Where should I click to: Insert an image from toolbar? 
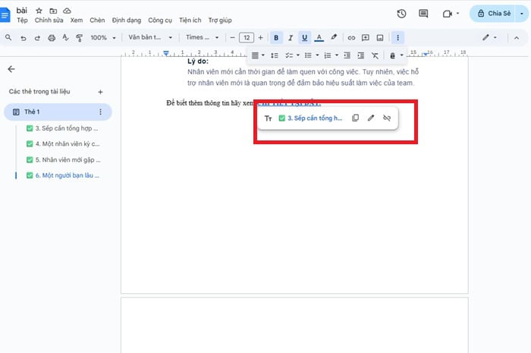coord(380,38)
